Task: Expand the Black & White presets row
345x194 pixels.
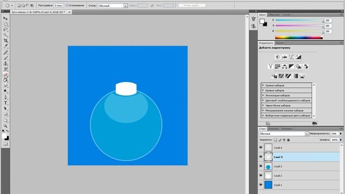Action: [x=263, y=106]
